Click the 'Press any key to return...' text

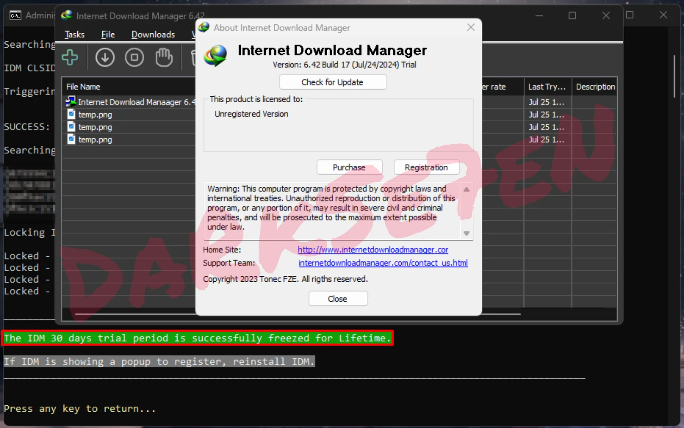(x=80, y=409)
